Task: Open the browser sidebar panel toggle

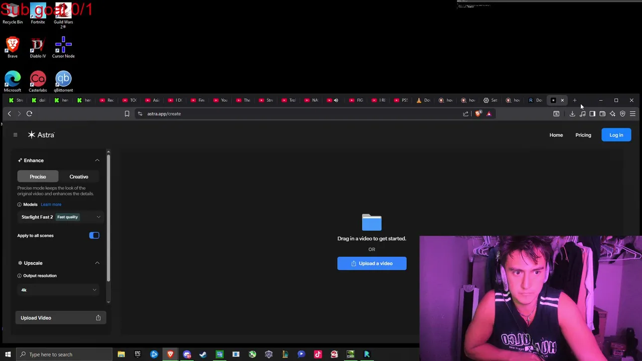Action: [592, 114]
